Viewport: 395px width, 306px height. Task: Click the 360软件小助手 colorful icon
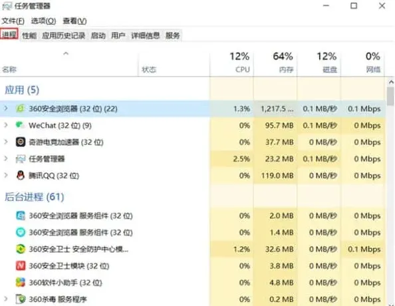pos(21,283)
